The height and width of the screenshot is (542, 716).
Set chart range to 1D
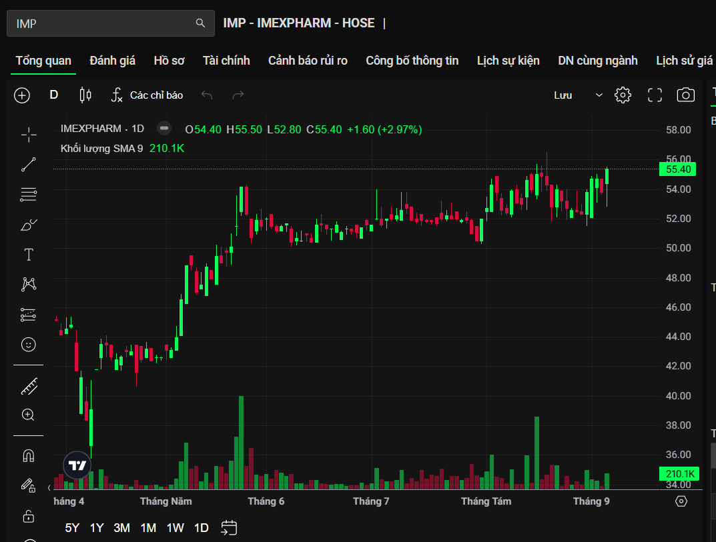[x=202, y=528]
